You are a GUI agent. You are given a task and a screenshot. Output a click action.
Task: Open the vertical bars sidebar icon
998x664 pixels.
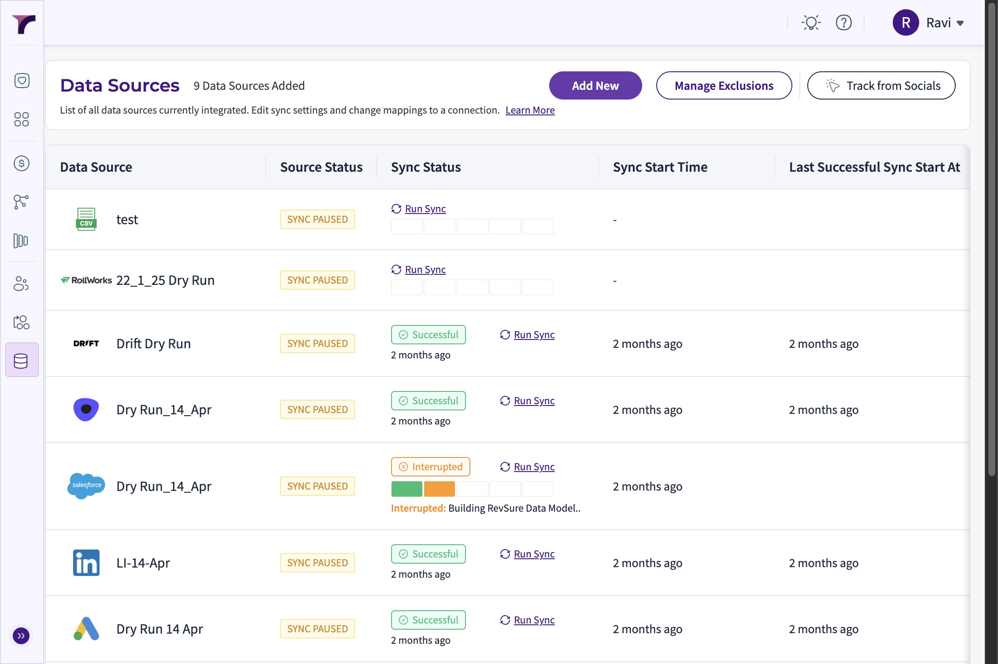point(22,241)
